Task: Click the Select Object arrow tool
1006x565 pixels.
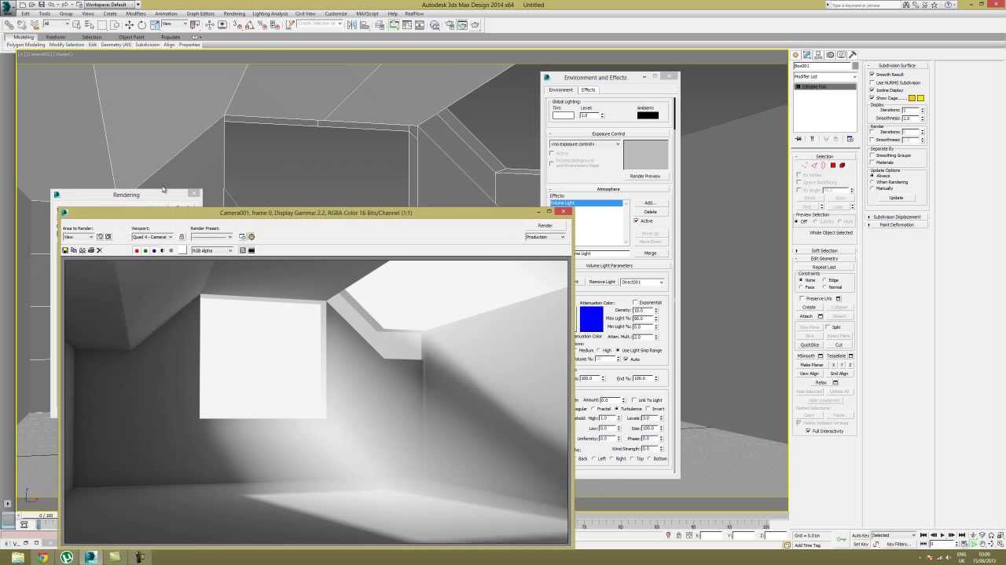Action: tap(77, 24)
